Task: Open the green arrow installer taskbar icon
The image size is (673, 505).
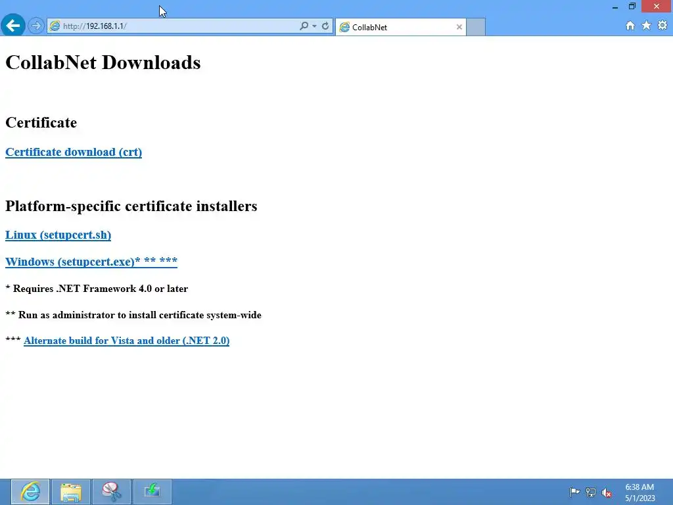Action: [x=152, y=492]
